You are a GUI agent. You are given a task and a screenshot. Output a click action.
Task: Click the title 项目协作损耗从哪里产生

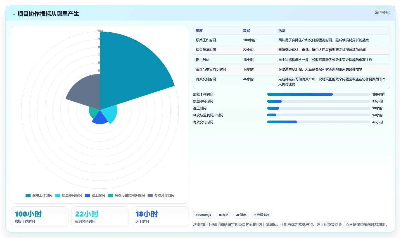[x=48, y=14]
